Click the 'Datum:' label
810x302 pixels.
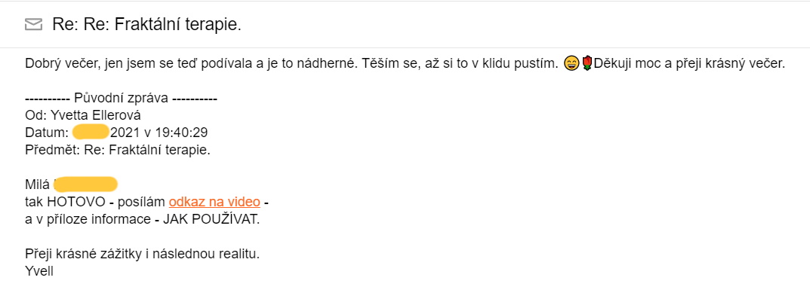[x=47, y=133]
